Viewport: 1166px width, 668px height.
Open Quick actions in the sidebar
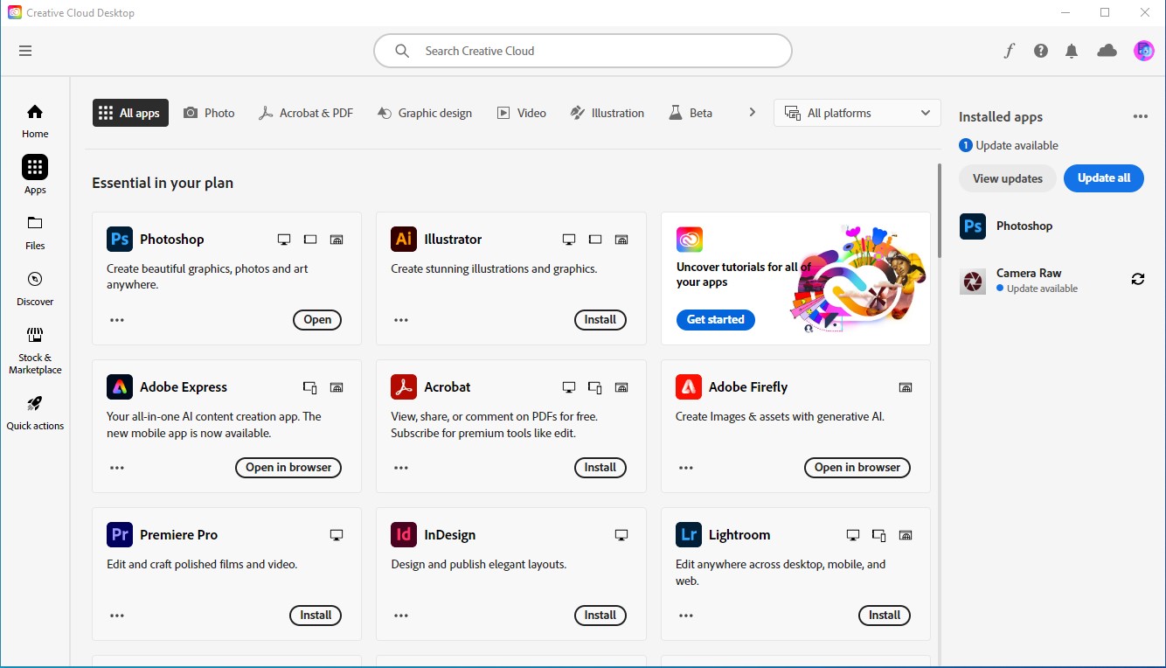(35, 413)
